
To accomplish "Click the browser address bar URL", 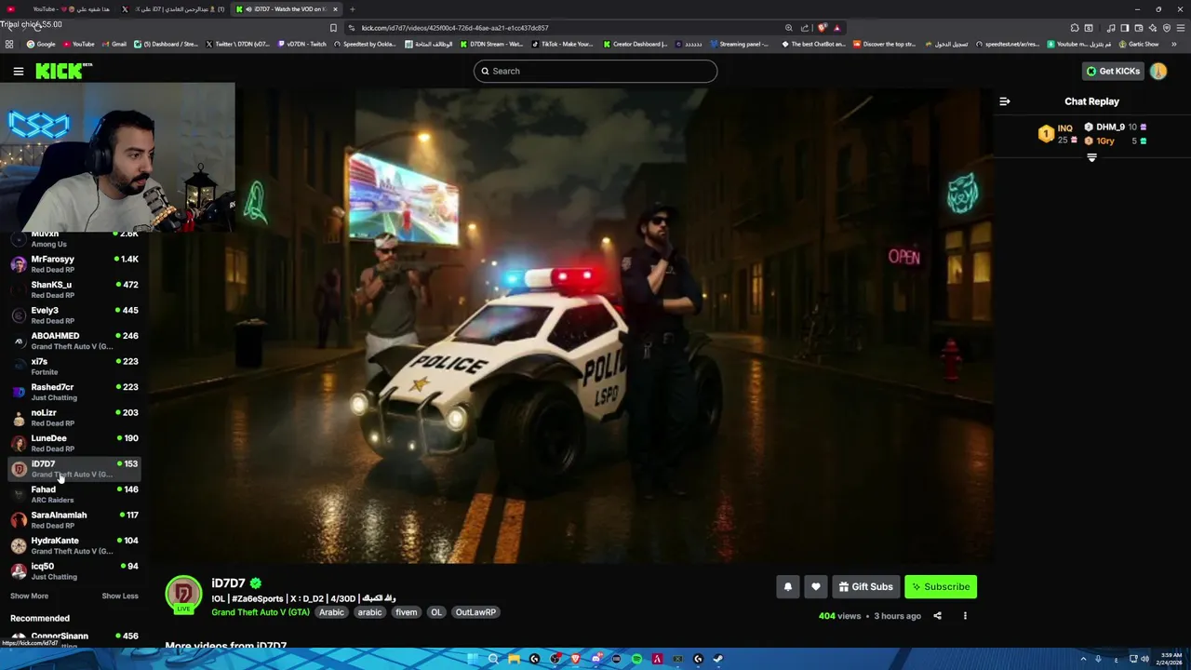I will (455, 28).
